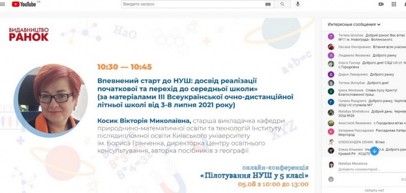Open the on-screen keyboard icon in search
406x193 pixels.
tap(268, 4)
